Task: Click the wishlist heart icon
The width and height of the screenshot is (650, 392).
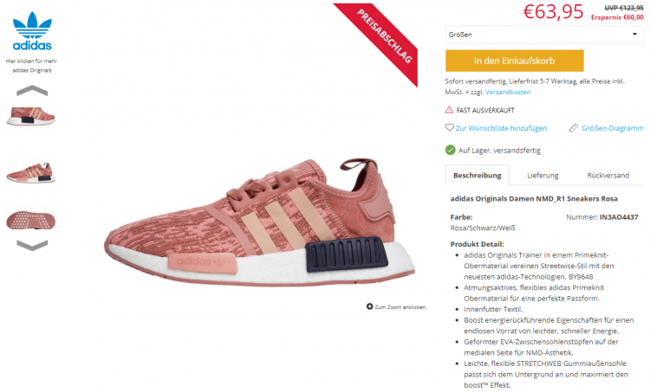Action: click(449, 127)
